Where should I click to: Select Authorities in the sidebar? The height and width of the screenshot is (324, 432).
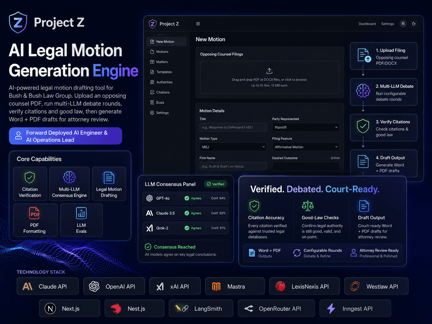pos(164,82)
